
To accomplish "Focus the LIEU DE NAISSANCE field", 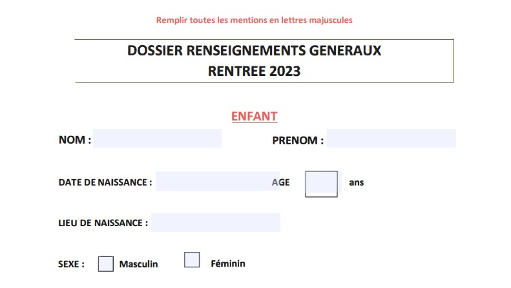I will [215, 223].
